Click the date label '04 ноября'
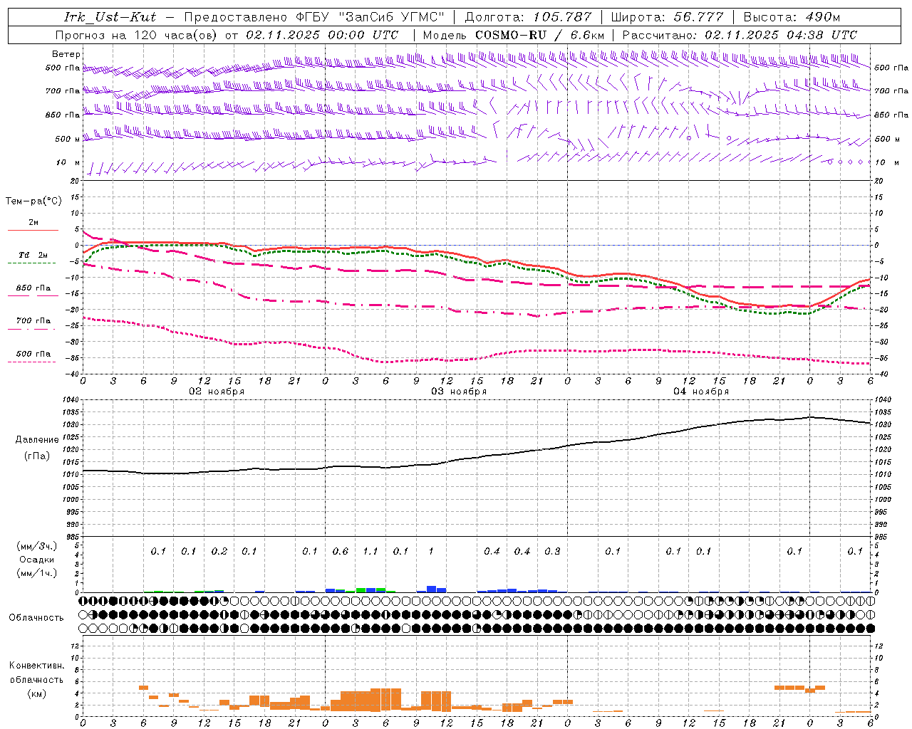The image size is (912, 729). (701, 392)
